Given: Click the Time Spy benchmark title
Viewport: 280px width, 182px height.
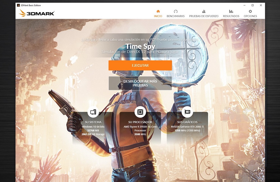Looking at the screenshot, I should click(140, 46).
